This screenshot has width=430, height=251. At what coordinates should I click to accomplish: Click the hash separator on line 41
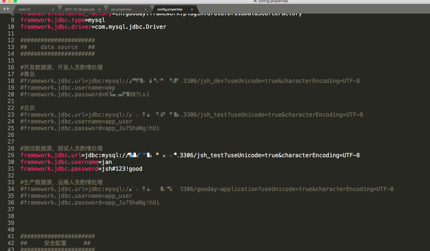58,236
